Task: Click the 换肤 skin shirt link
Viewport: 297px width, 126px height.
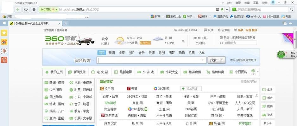Action: pyautogui.click(x=246, y=30)
